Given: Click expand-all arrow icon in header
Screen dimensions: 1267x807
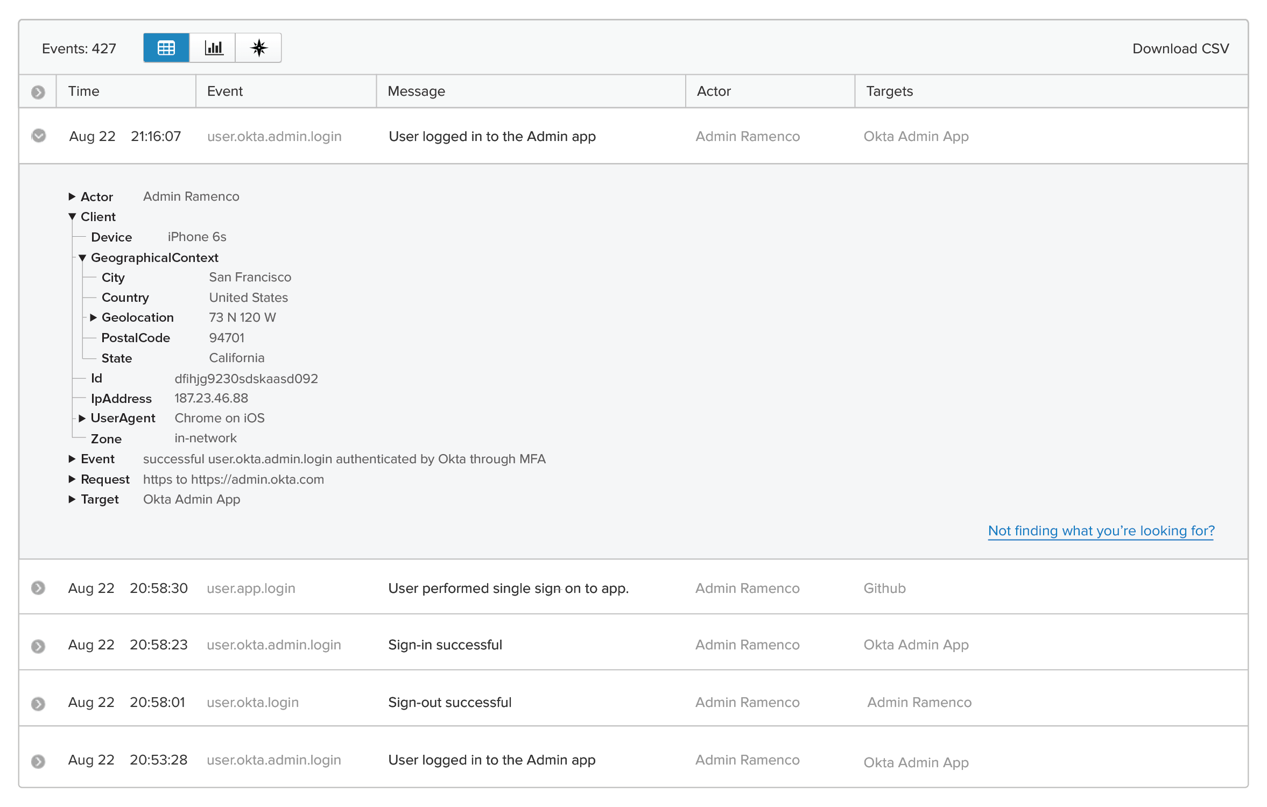Looking at the screenshot, I should tap(38, 92).
